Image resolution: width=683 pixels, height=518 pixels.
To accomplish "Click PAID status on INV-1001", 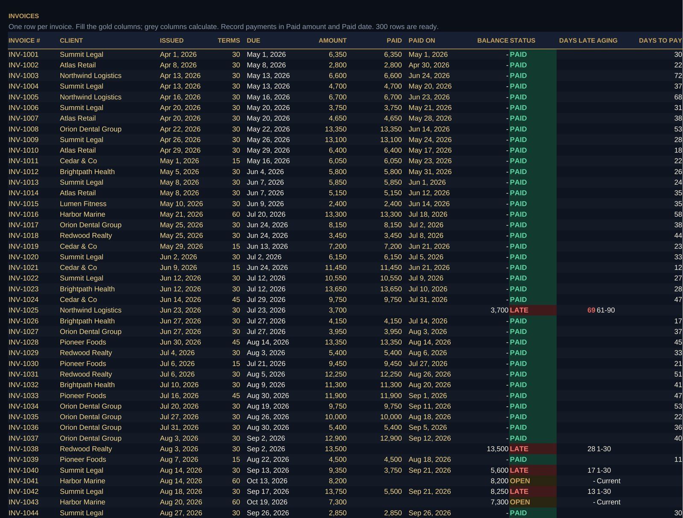I will point(518,55).
